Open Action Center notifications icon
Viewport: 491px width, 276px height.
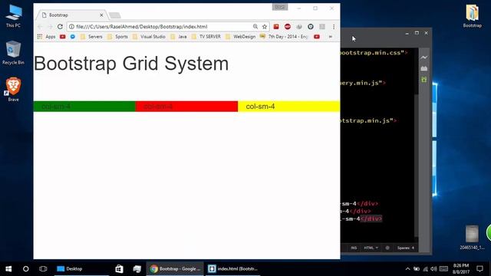coord(479,269)
